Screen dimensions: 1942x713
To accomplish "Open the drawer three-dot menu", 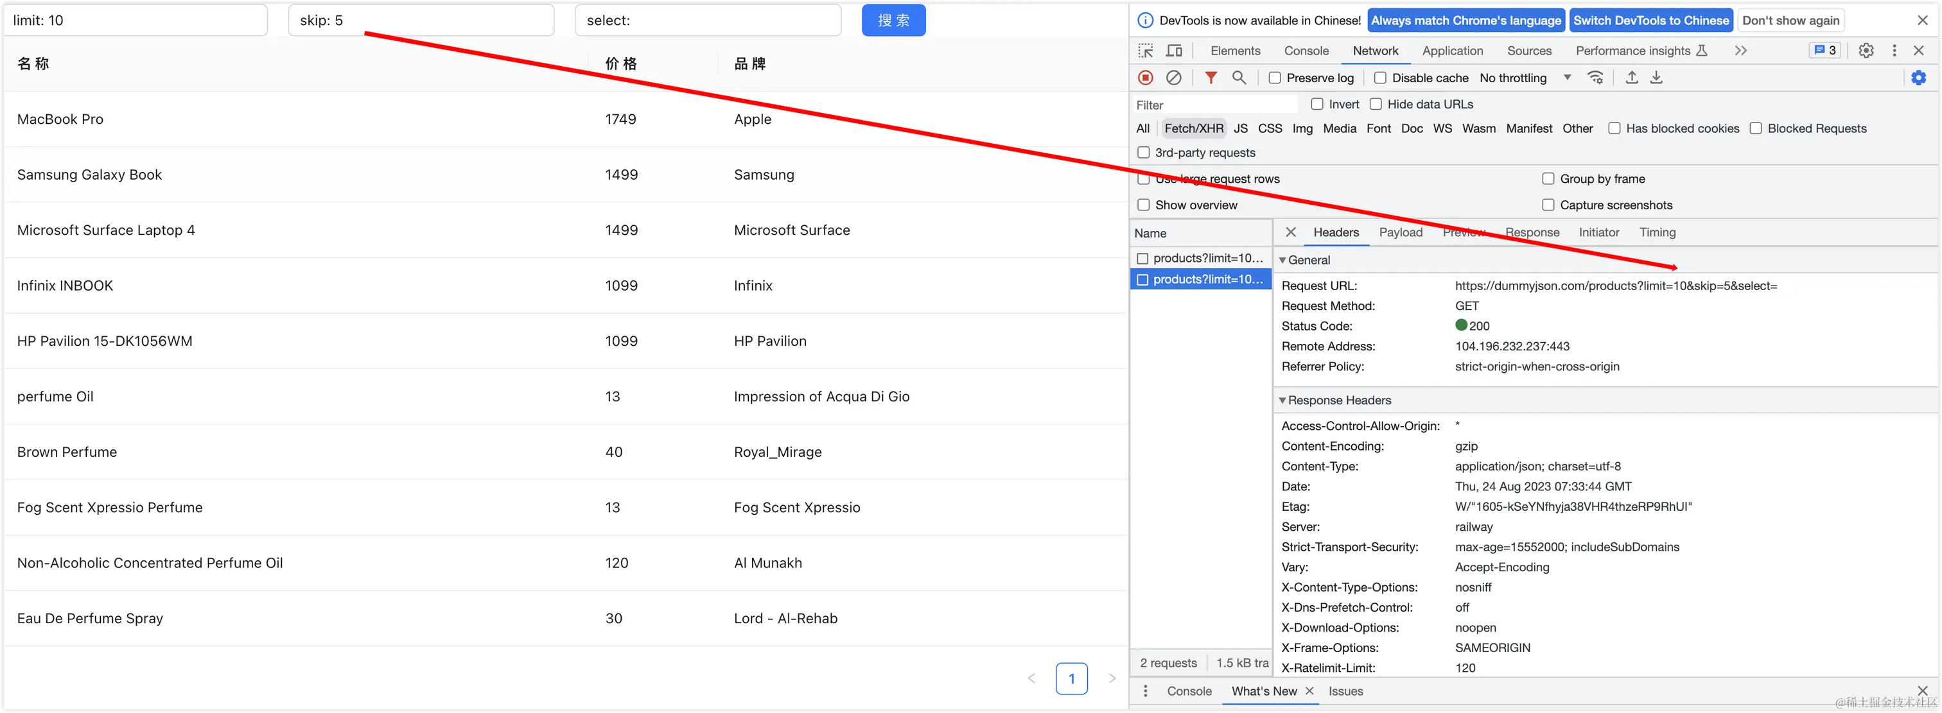I will [1145, 691].
